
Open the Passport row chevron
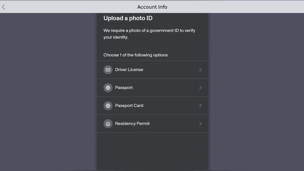click(200, 87)
